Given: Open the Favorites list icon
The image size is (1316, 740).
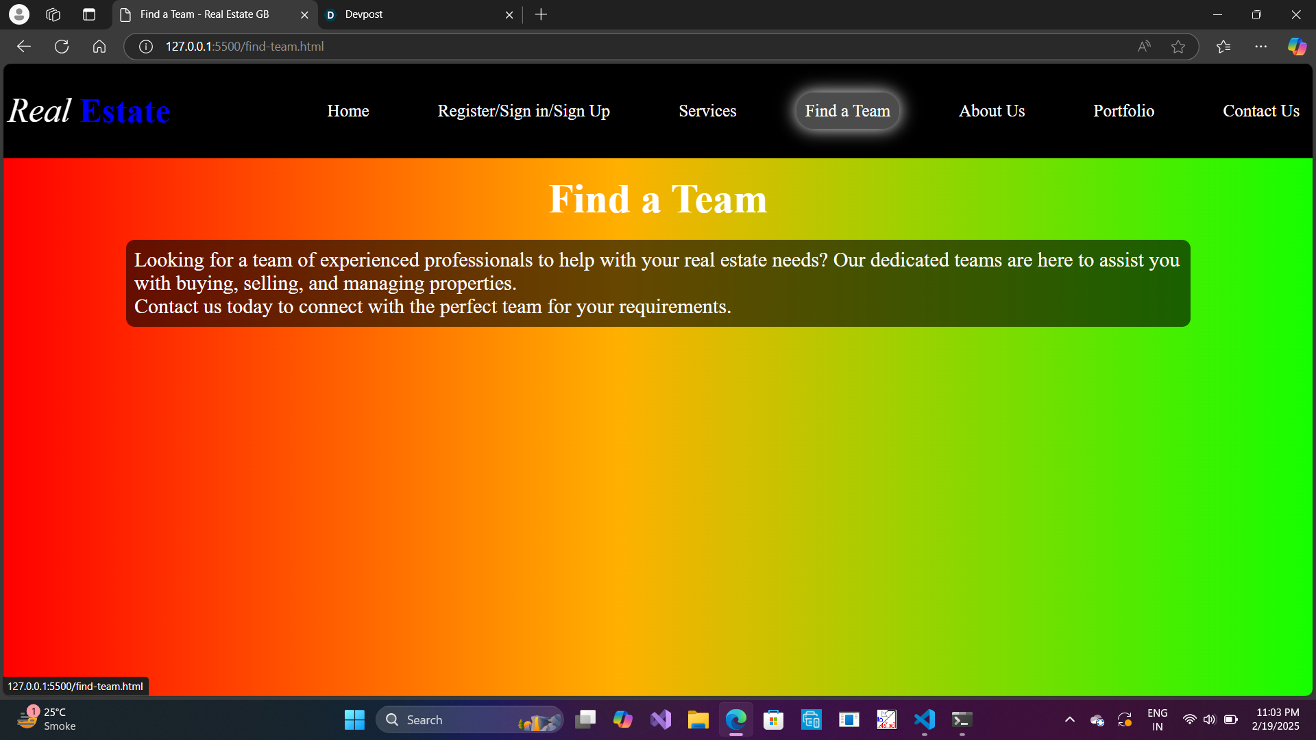Looking at the screenshot, I should [1223, 47].
